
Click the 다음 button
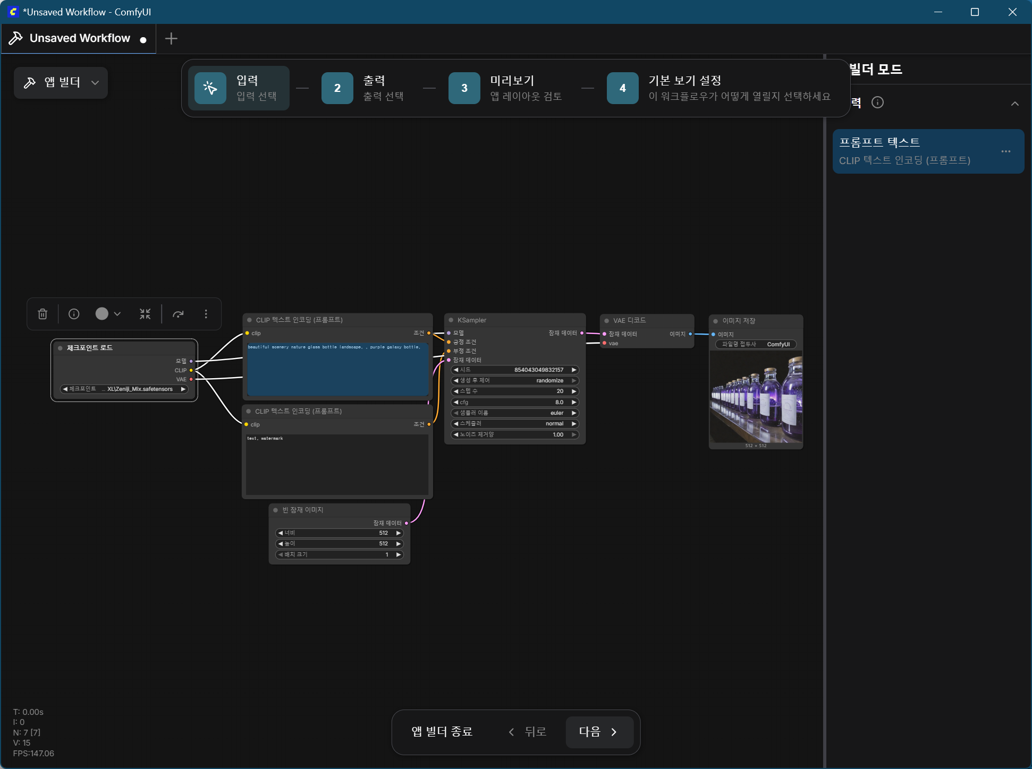[x=599, y=732]
